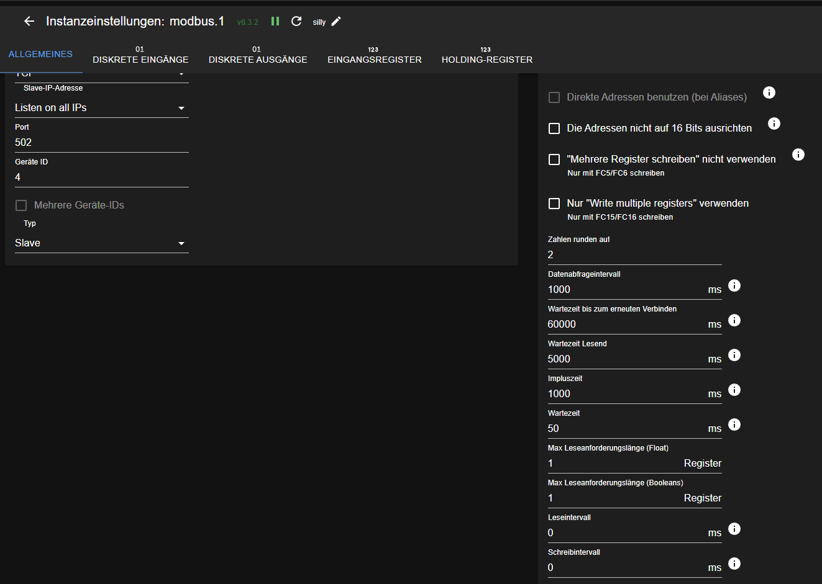The height and width of the screenshot is (584, 822).
Task: Check "Mehrere Register schreiben" nicht verwenden
Action: (x=554, y=159)
